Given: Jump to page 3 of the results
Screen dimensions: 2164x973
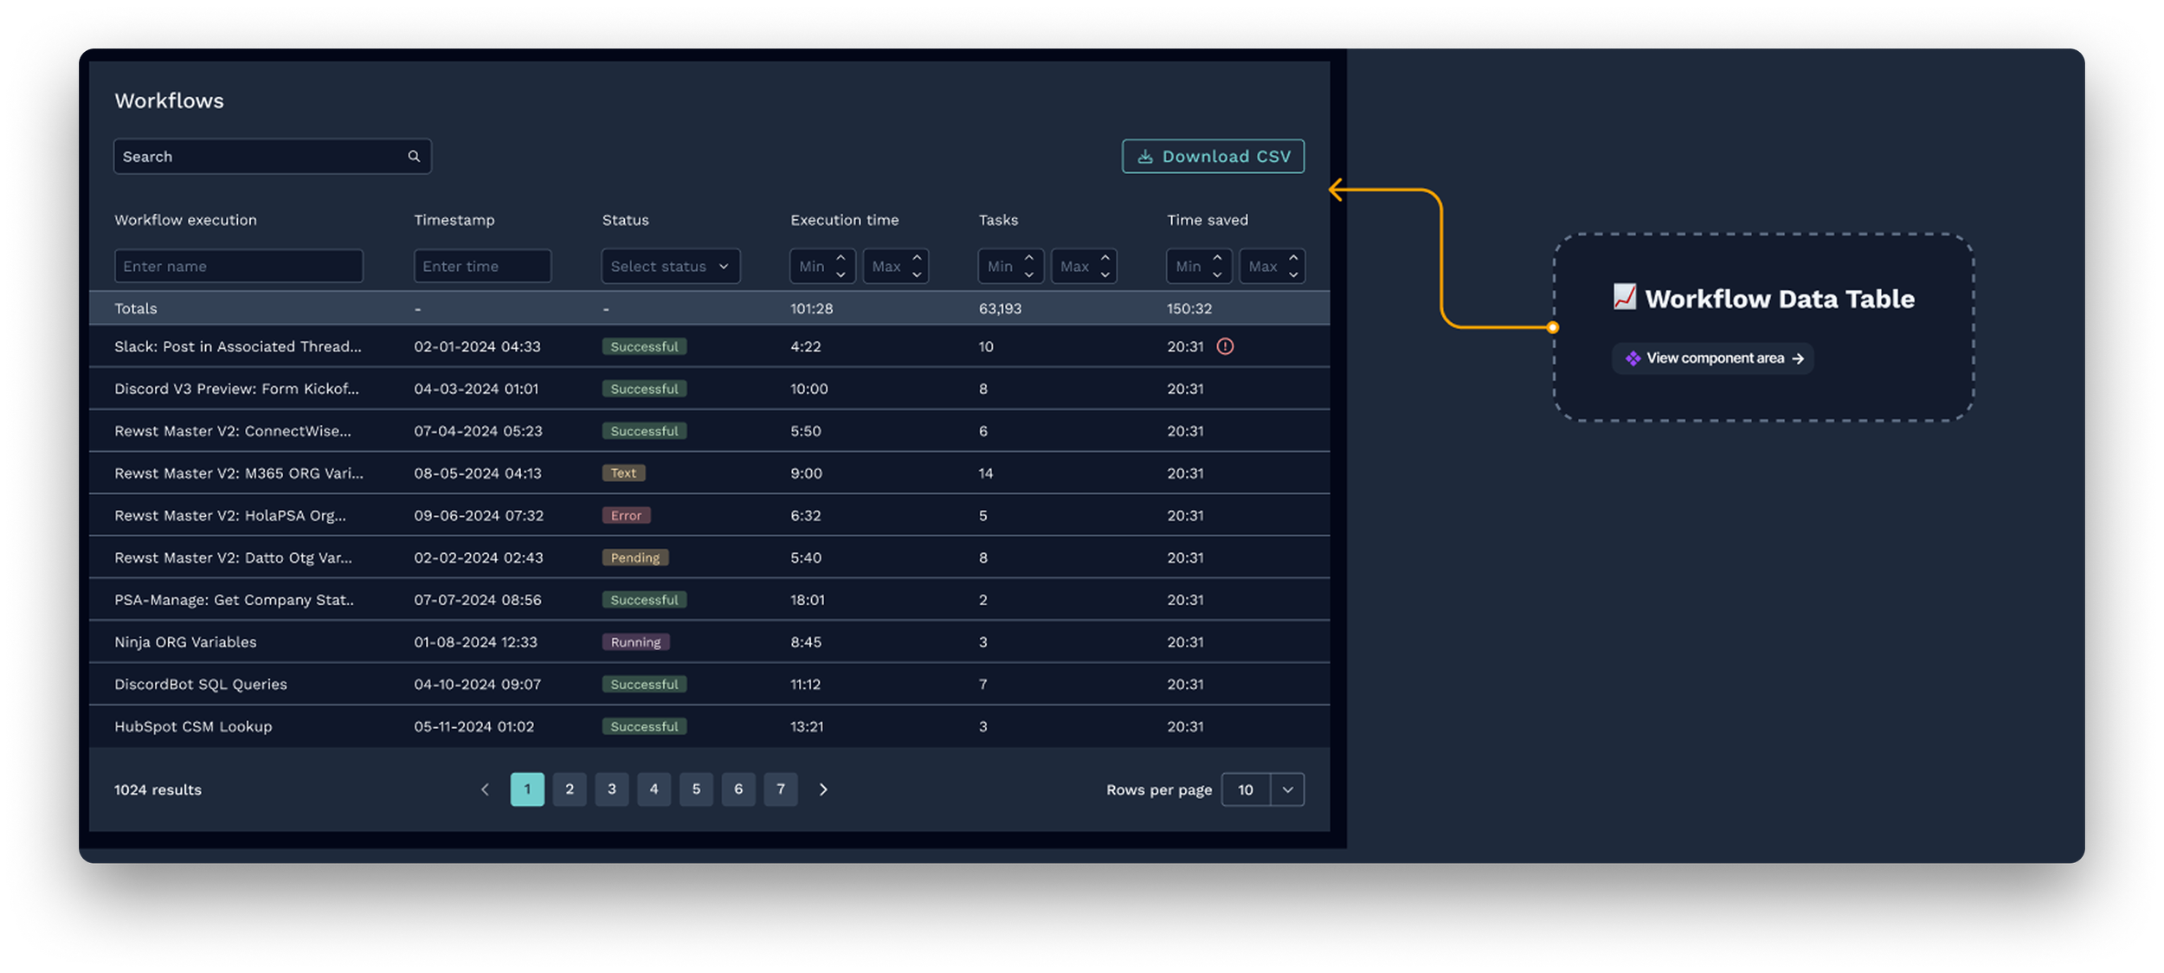Looking at the screenshot, I should click(612, 789).
